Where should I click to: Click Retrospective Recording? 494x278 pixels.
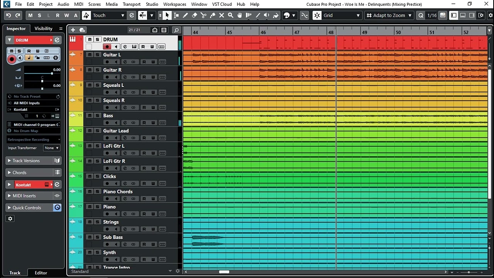tap(34, 139)
